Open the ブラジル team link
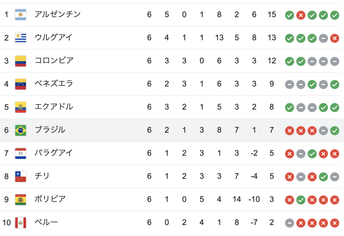The width and height of the screenshot is (344, 236). click(x=50, y=130)
